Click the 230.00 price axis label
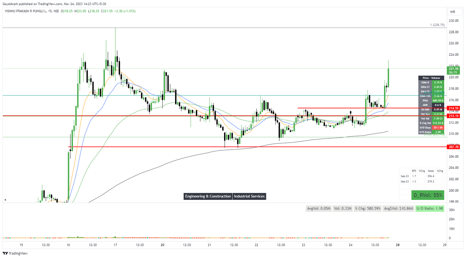The height and width of the screenshot is (258, 466). (x=454, y=21)
